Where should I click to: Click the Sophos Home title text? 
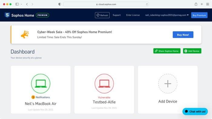(x=23, y=15)
